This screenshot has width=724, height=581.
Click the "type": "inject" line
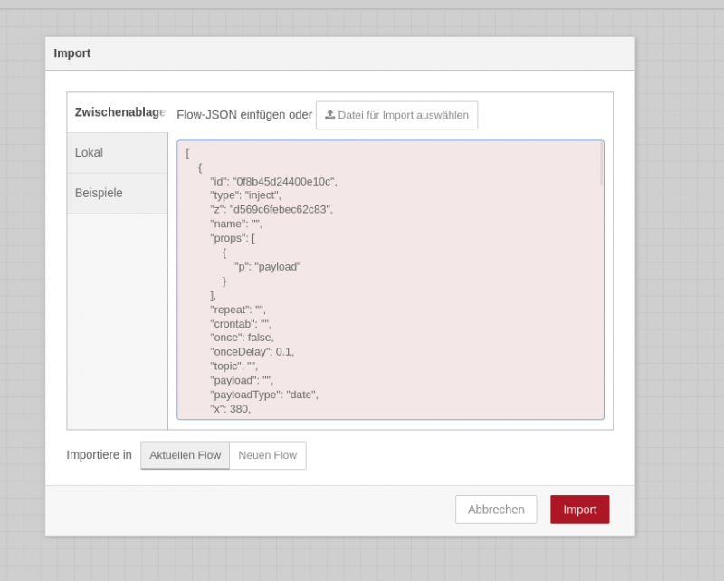245,195
